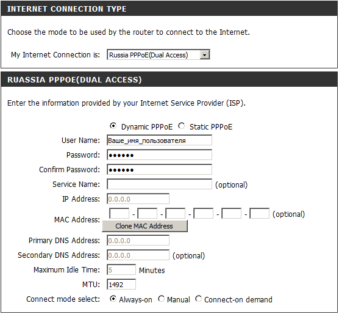This screenshot has height=314, width=339.
Task: Click the Clone MAC Address button
Action: (145, 226)
